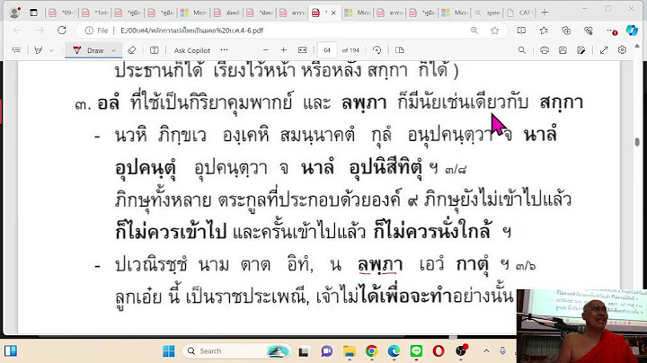Click the Save as icon

tap(581, 50)
